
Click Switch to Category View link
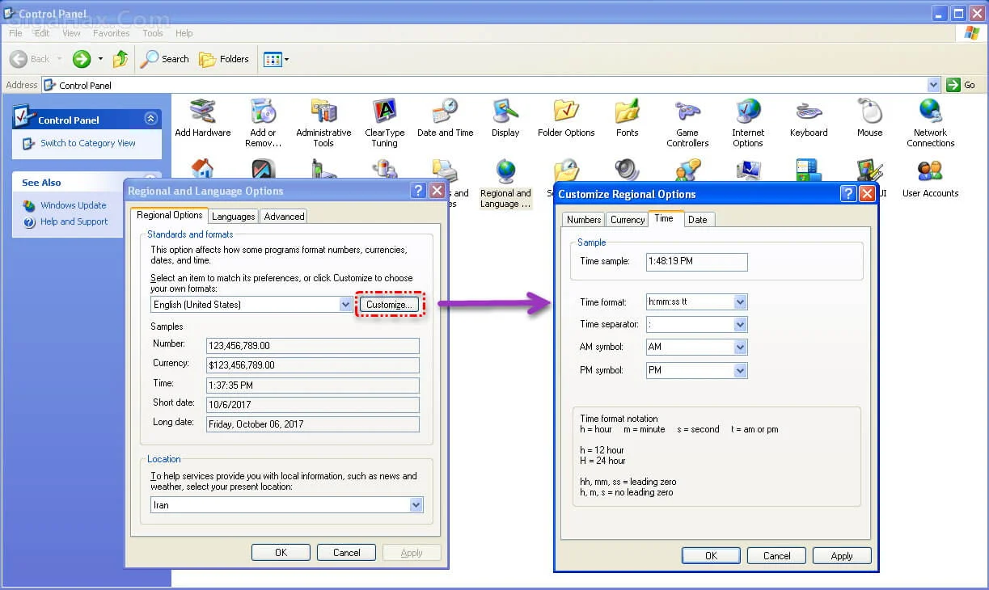coord(88,143)
